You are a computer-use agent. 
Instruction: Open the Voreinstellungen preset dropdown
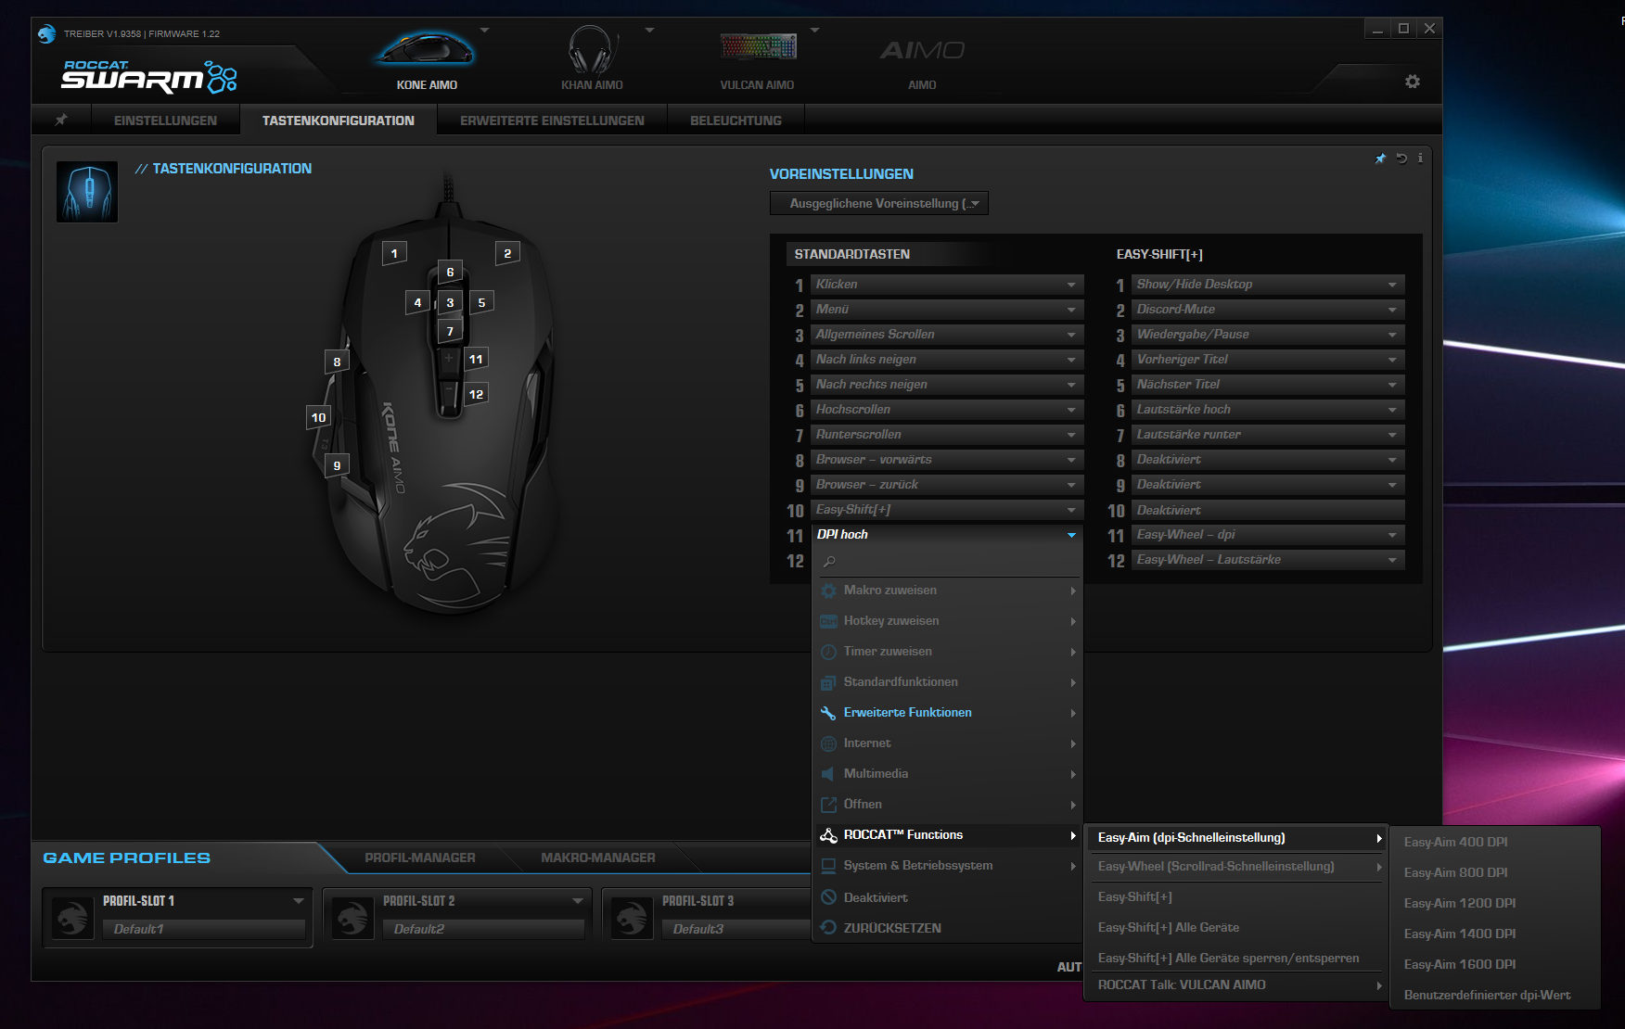[x=879, y=203]
